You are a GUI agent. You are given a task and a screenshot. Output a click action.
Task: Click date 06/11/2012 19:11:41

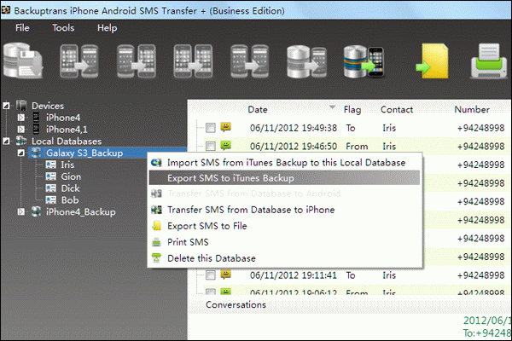(294, 275)
